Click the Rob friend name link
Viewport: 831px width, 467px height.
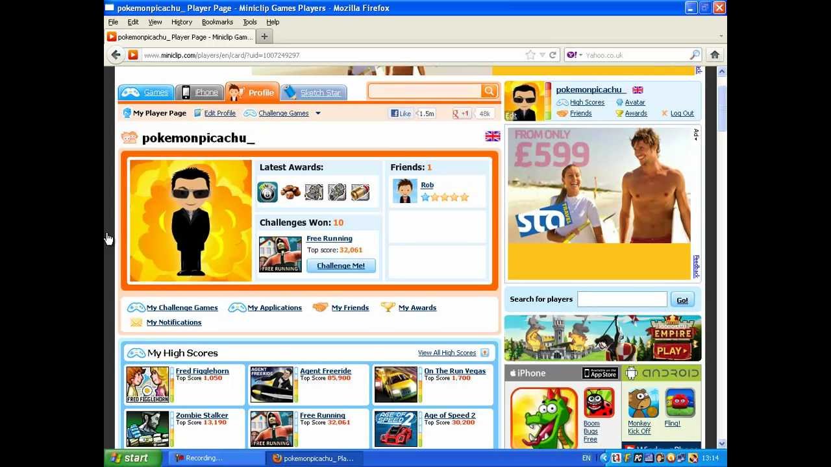[427, 186]
